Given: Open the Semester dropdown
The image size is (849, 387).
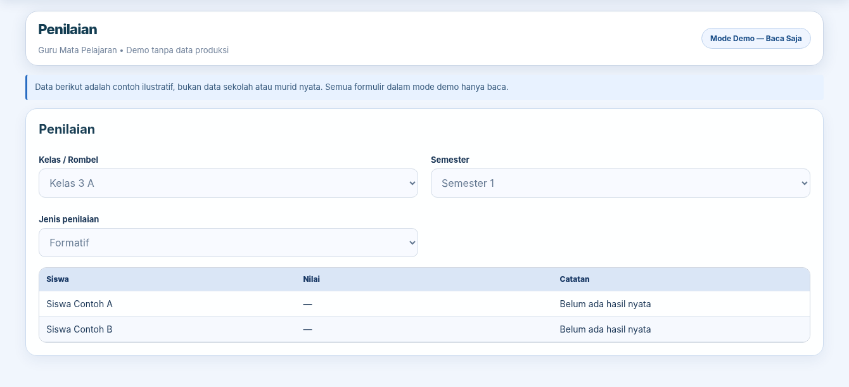Looking at the screenshot, I should click(x=620, y=183).
